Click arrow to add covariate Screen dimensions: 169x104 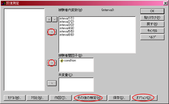52,83
